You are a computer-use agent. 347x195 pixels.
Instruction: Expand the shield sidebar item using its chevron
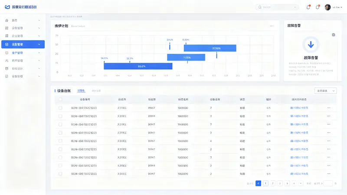(39, 68)
